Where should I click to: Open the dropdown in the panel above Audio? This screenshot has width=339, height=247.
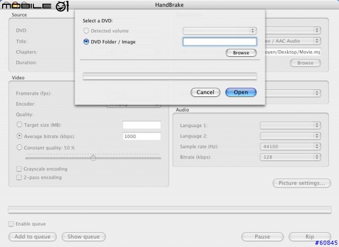(293, 93)
